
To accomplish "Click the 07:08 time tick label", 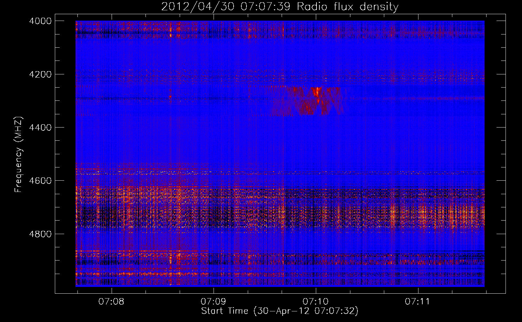I will [111, 302].
